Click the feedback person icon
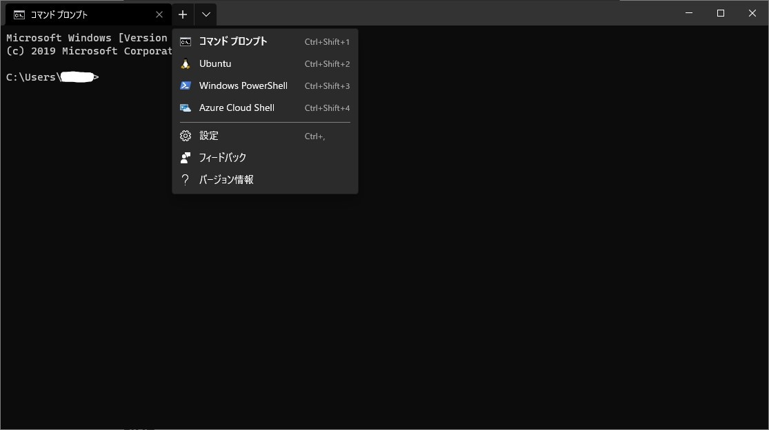The height and width of the screenshot is (430, 769). tap(186, 158)
